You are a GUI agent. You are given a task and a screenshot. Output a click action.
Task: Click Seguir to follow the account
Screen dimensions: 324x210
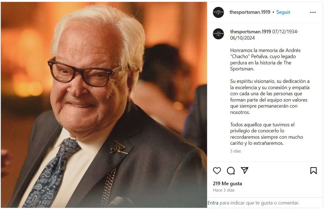tap(283, 12)
